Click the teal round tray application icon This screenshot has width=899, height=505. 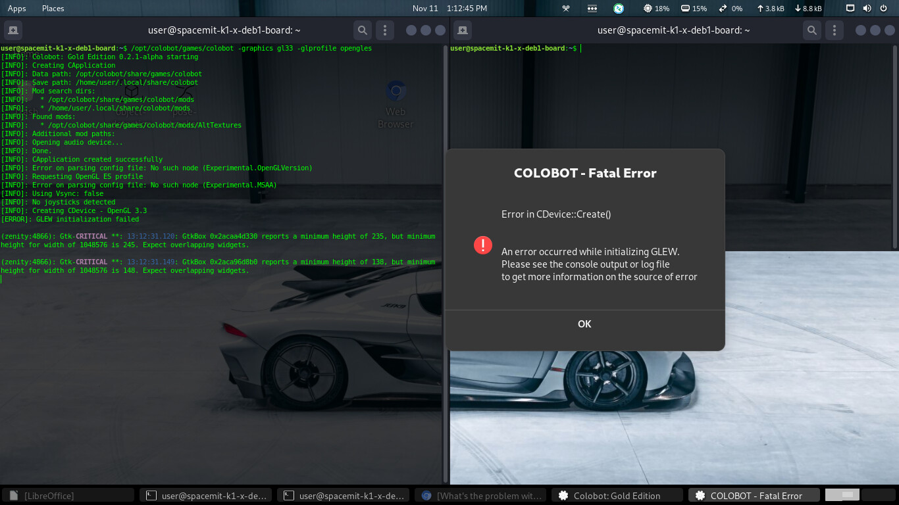coord(619,9)
